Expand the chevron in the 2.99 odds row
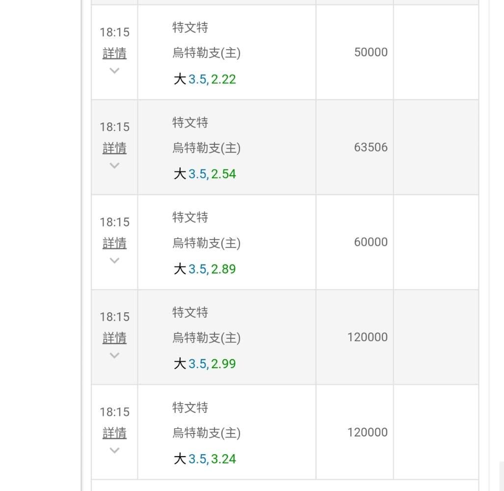The height and width of the screenshot is (491, 504). pos(114,355)
